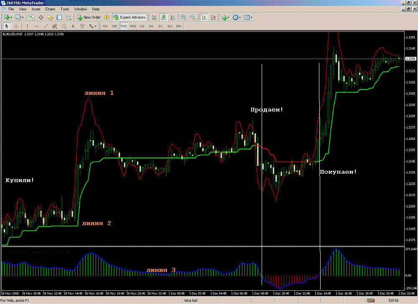
Task: Switch to the H1 timeframe
Action: [x=142, y=26]
